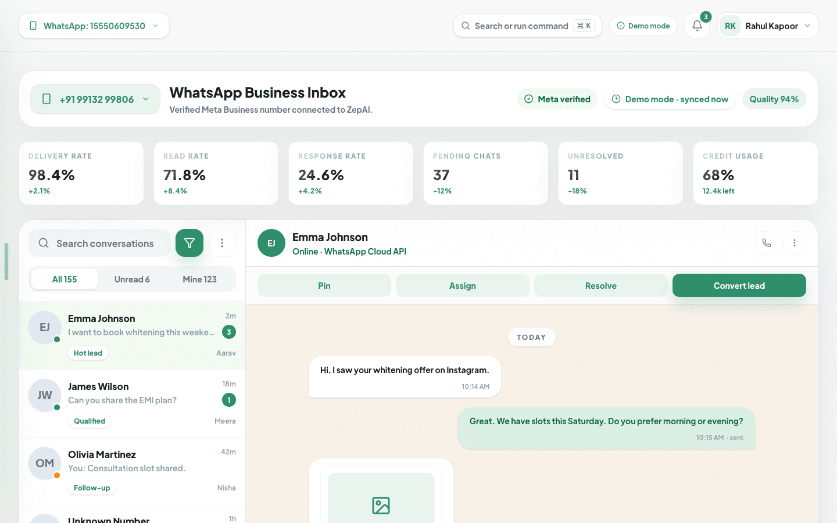Screen dimensions: 837x523
Task: Click the Assign button
Action: coord(463,285)
